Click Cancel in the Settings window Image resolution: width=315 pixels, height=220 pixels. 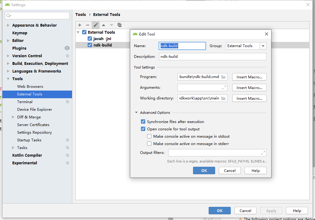[245, 211]
